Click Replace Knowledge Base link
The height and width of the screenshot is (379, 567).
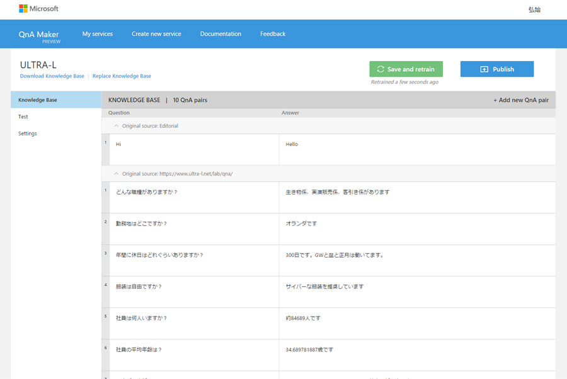point(122,76)
